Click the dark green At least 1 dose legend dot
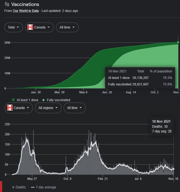 click(13, 100)
